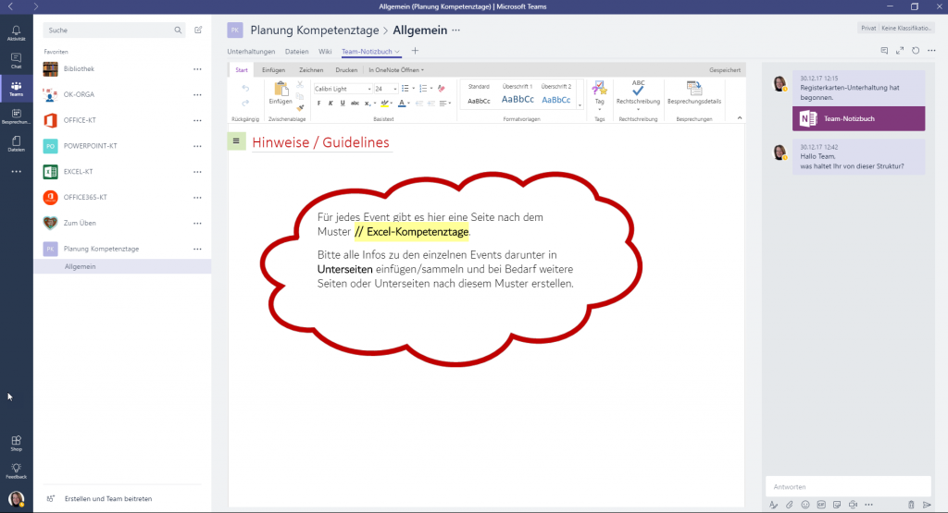Viewport: 948px width, 513px height.
Task: Click the font color A button
Action: pyautogui.click(x=402, y=104)
